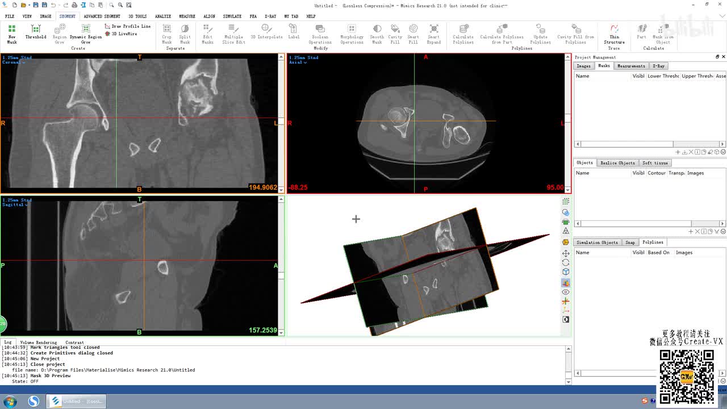
Task: Open the Soft tissue tab
Action: (x=655, y=163)
